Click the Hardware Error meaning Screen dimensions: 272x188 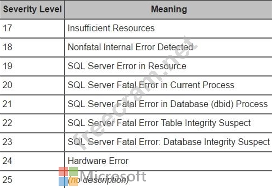(x=98, y=161)
